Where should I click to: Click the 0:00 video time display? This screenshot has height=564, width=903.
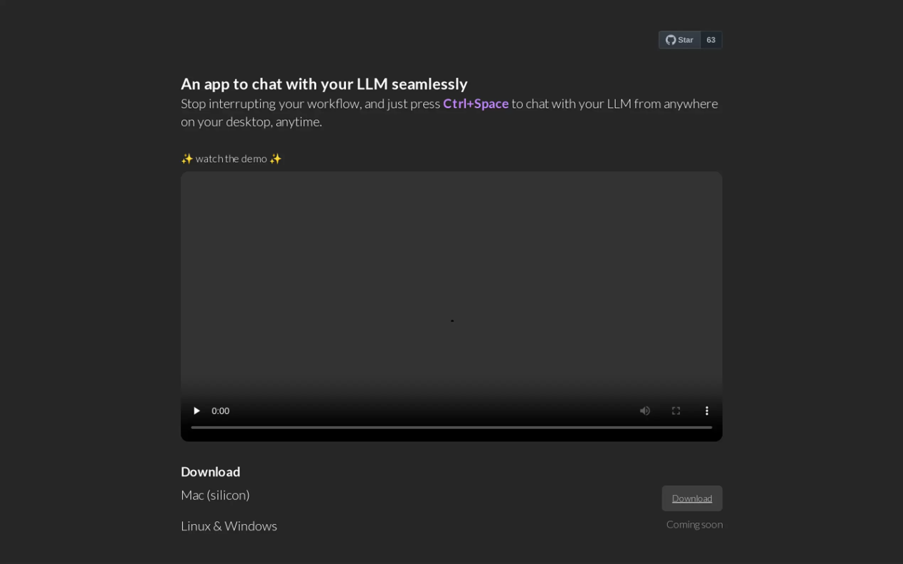(x=220, y=411)
